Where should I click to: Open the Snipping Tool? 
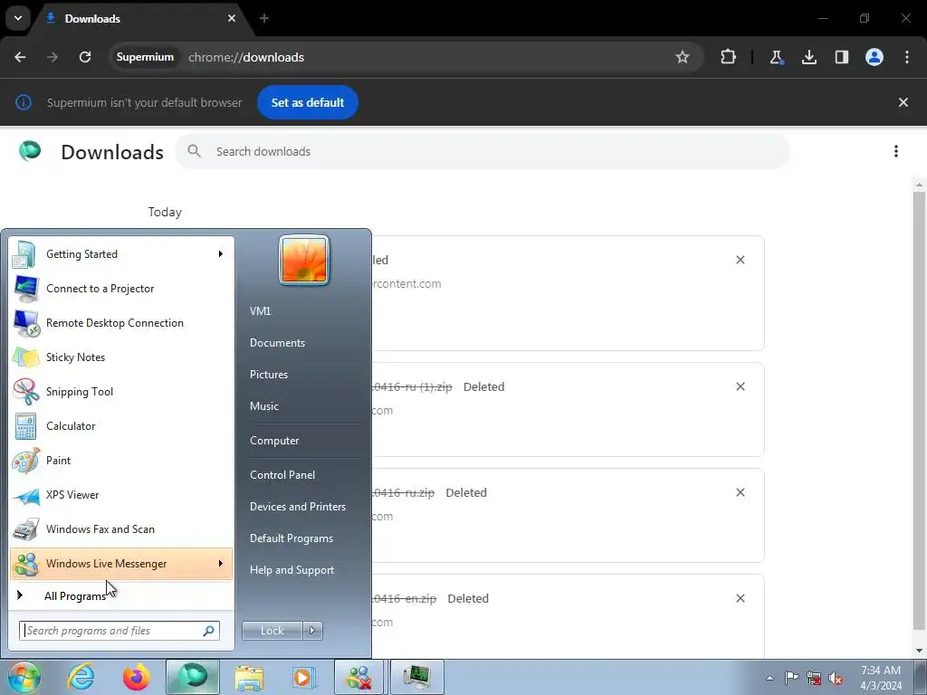pos(120,391)
